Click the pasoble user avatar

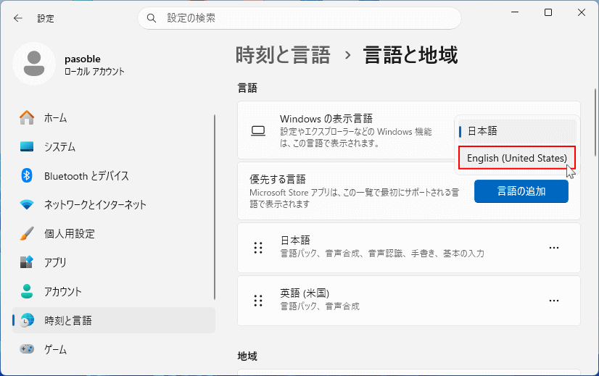pyautogui.click(x=34, y=64)
